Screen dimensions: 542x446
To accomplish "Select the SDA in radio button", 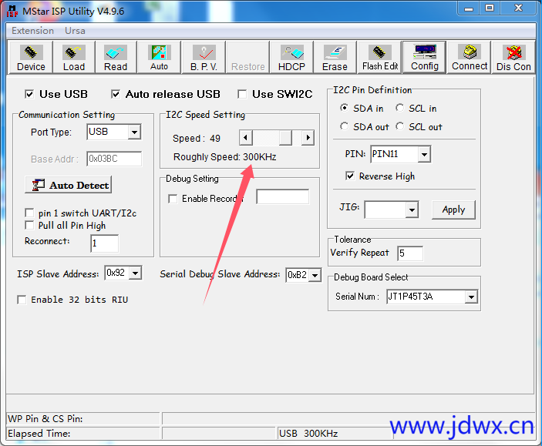I will (344, 108).
